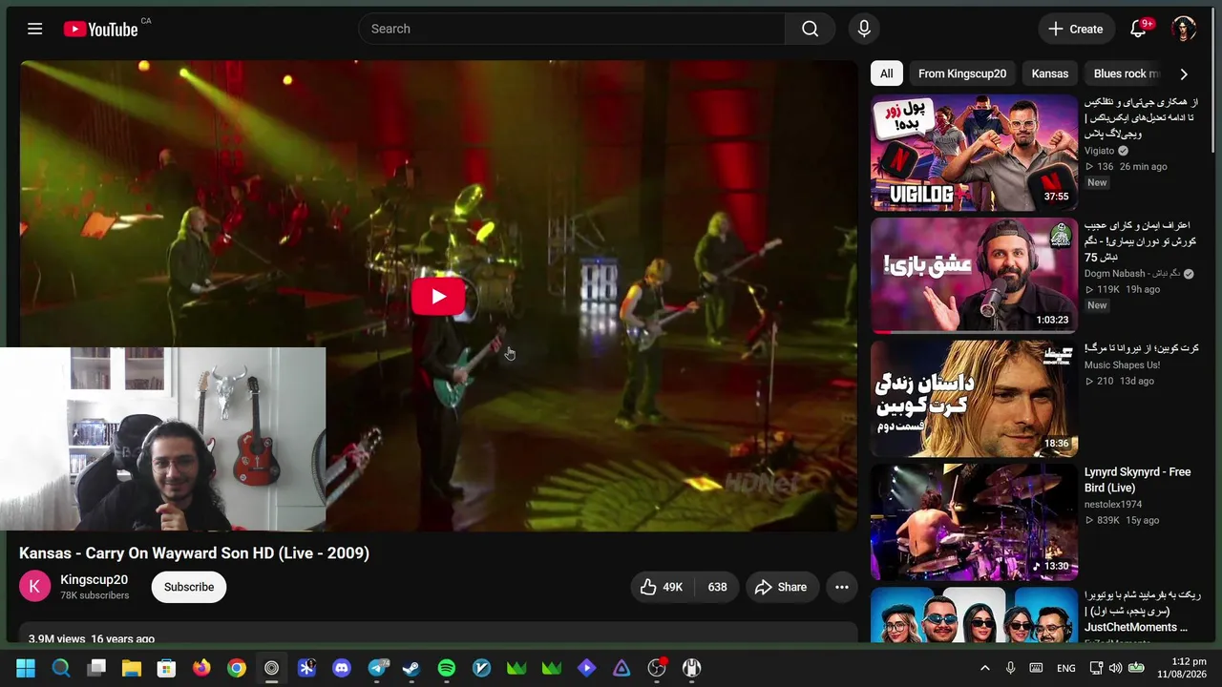The width and height of the screenshot is (1222, 687).
Task: Like the video with the thumbs-up button
Action: pyautogui.click(x=663, y=587)
